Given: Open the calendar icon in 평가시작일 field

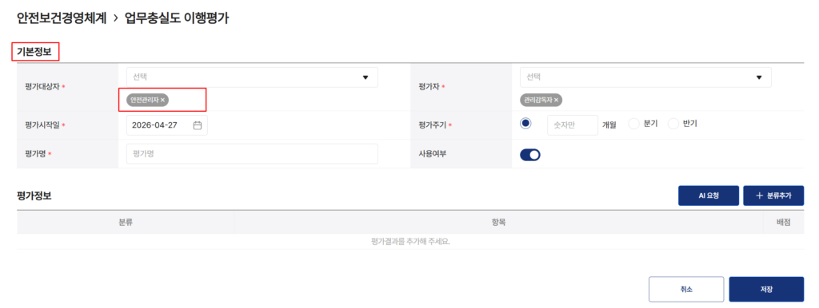Looking at the screenshot, I should (x=198, y=125).
